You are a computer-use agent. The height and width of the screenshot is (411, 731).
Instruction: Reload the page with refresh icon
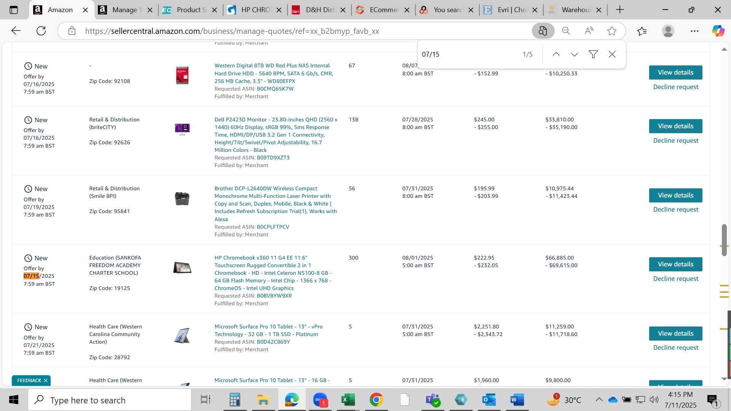41,31
